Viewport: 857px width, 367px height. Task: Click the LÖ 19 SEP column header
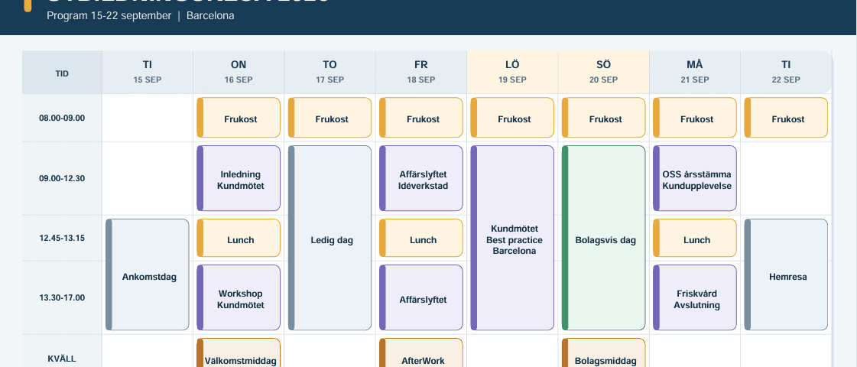point(512,72)
